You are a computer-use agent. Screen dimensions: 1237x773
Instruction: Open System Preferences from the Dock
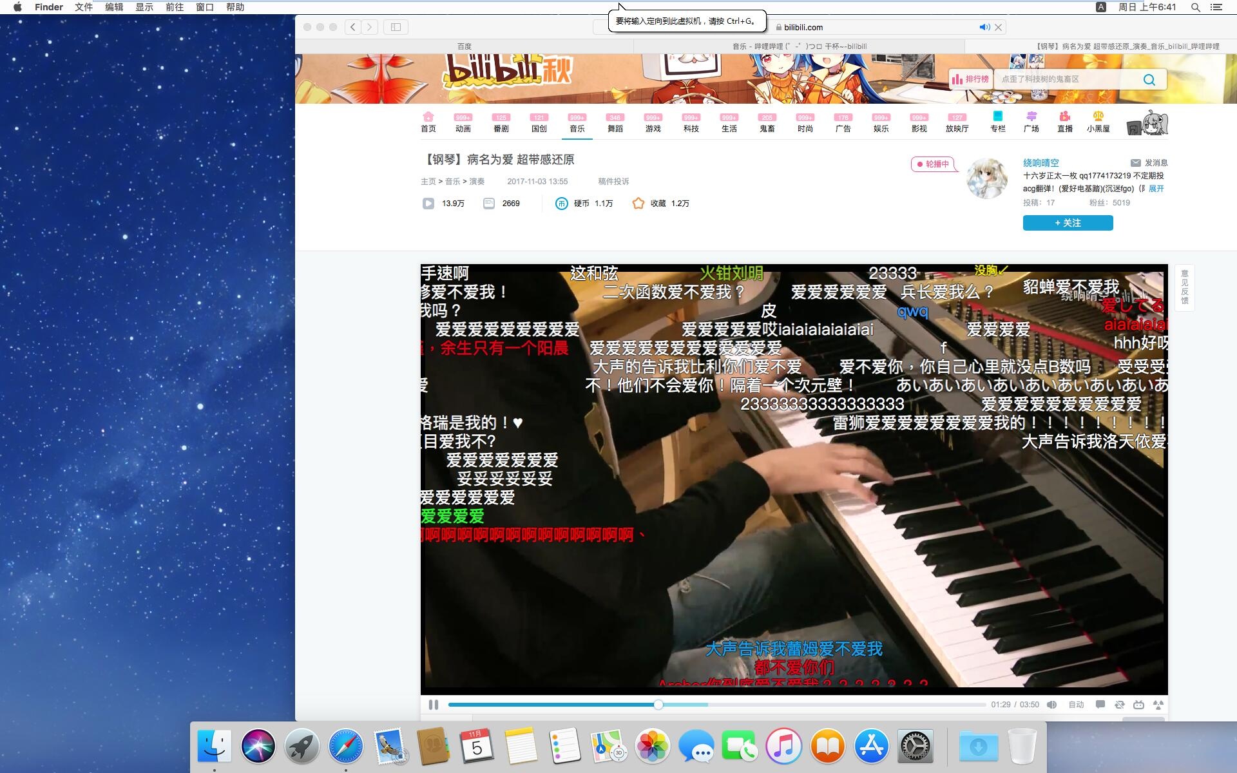point(915,747)
